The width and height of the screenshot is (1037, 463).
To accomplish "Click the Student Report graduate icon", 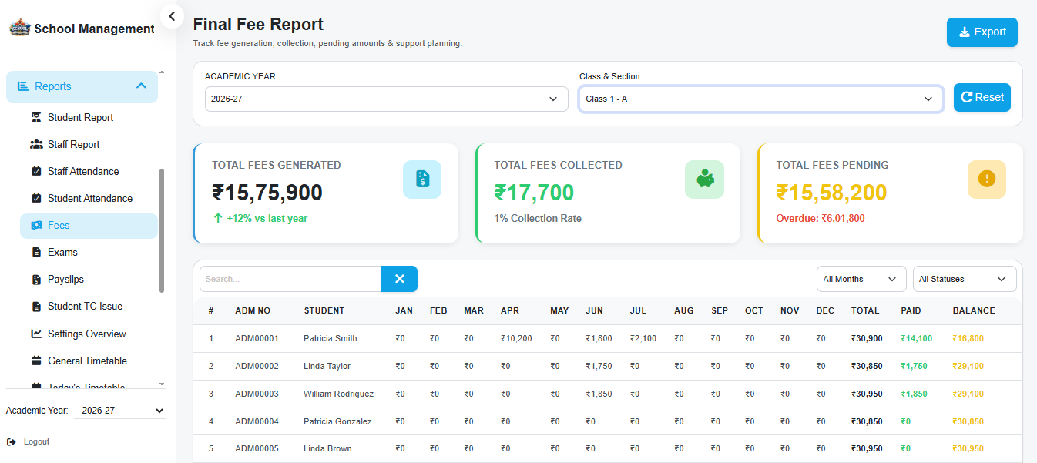I will [36, 117].
